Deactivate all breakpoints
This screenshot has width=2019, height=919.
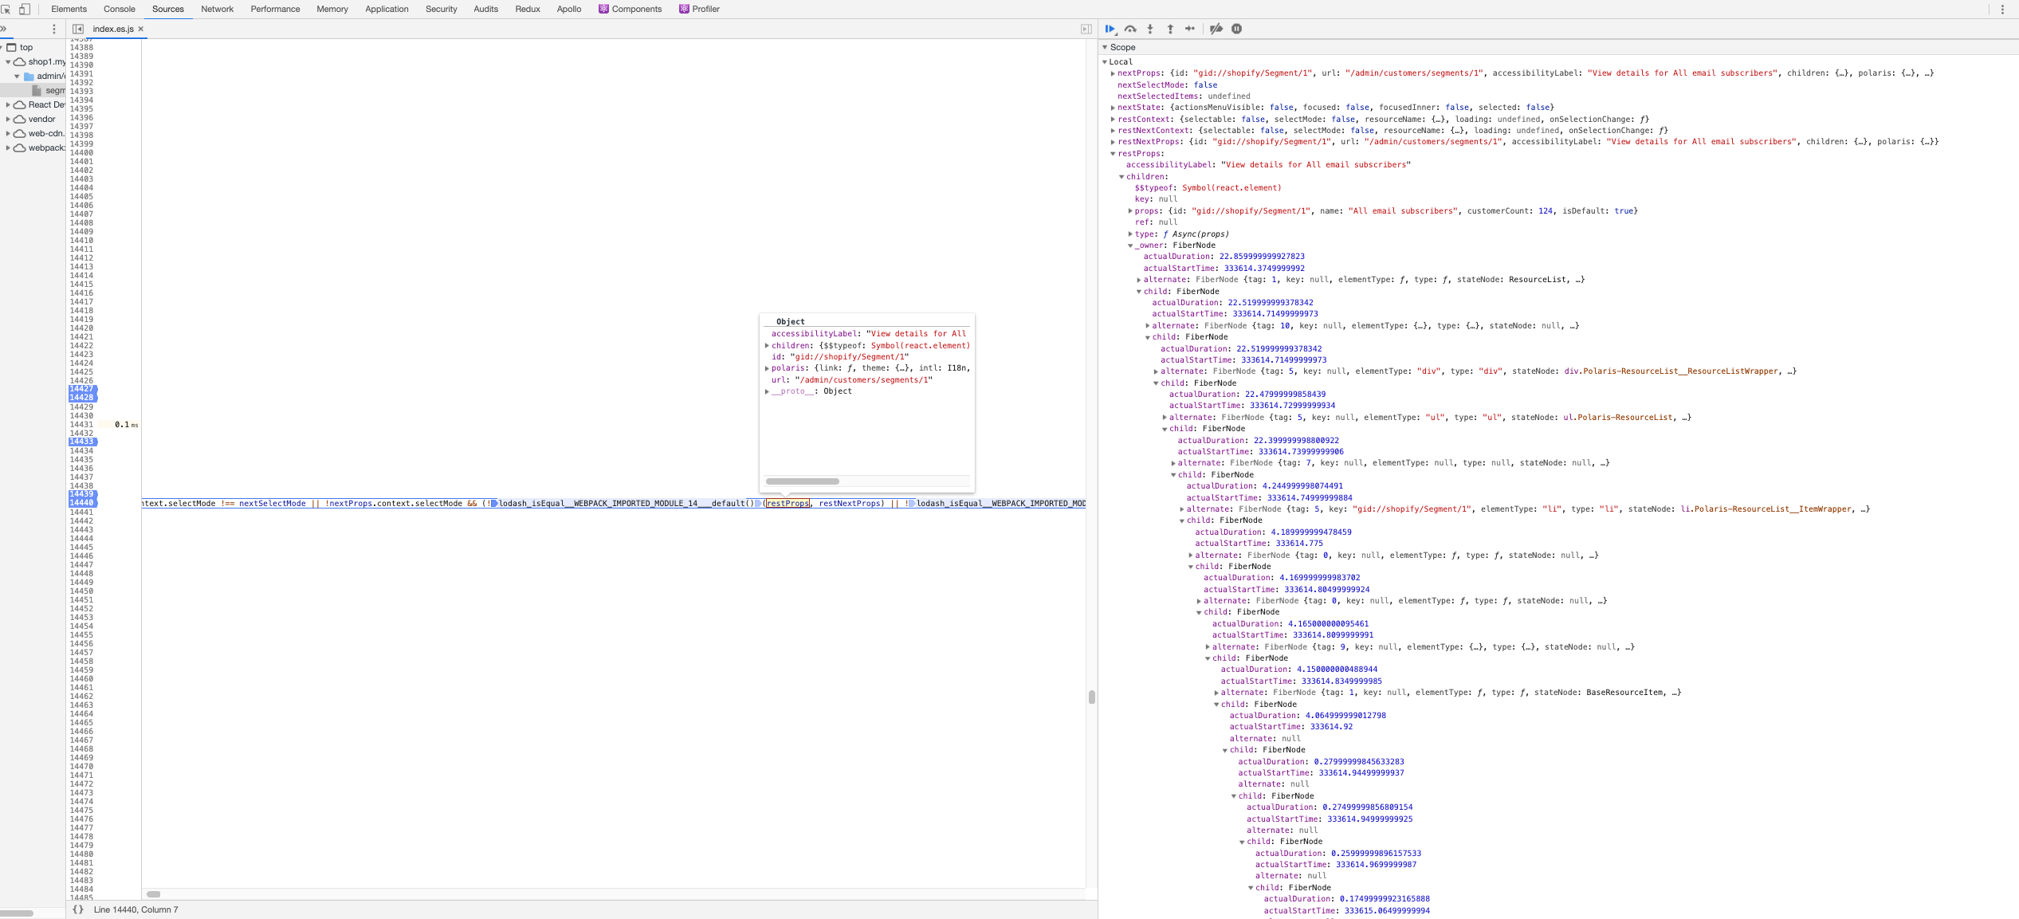click(x=1216, y=29)
